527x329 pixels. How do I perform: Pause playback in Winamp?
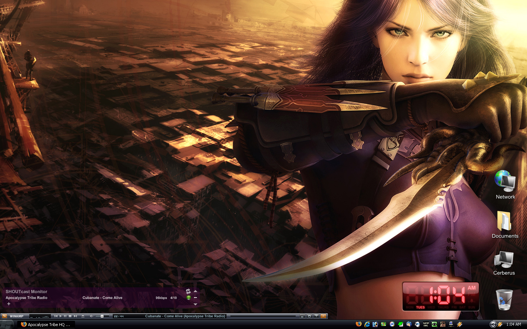pos(65,316)
